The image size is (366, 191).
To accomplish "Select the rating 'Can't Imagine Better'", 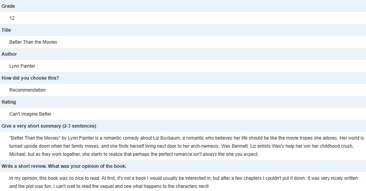I will coord(31,114).
